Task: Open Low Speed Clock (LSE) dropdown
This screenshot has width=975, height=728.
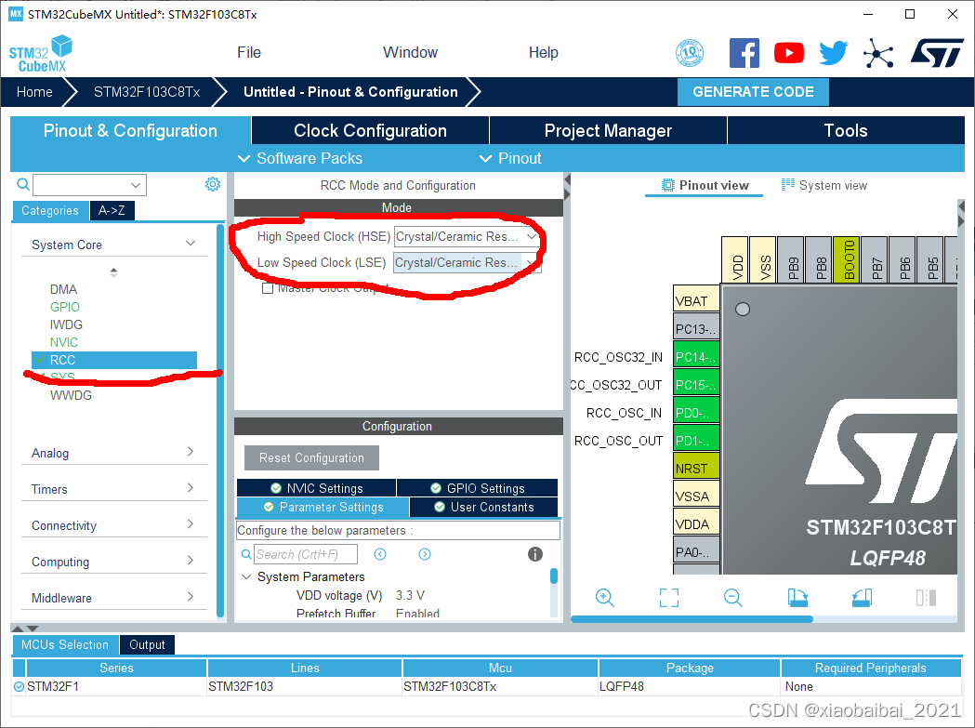Action: point(467,262)
